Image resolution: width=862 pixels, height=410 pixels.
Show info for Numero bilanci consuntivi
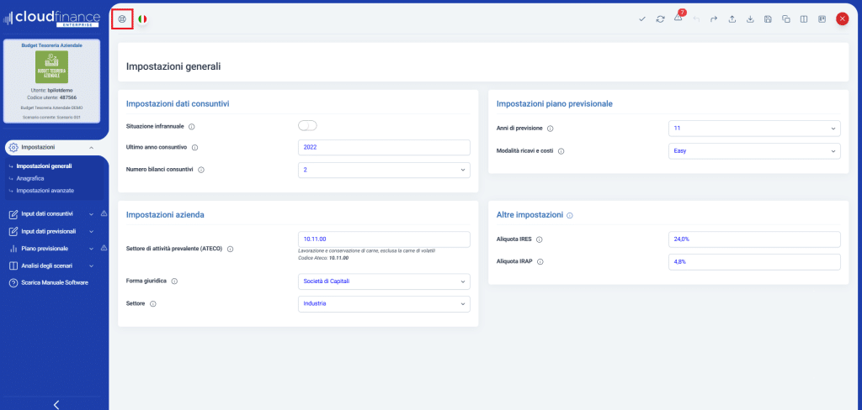click(200, 171)
